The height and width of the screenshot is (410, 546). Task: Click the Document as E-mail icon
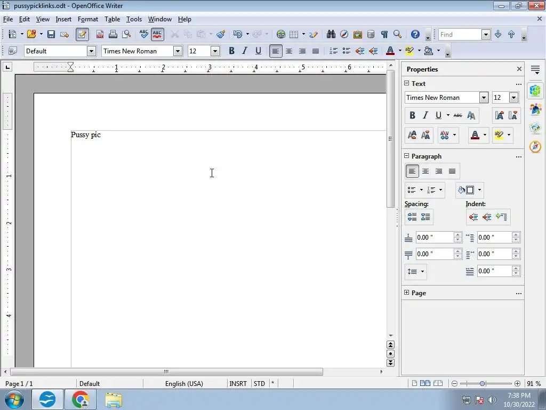click(65, 34)
